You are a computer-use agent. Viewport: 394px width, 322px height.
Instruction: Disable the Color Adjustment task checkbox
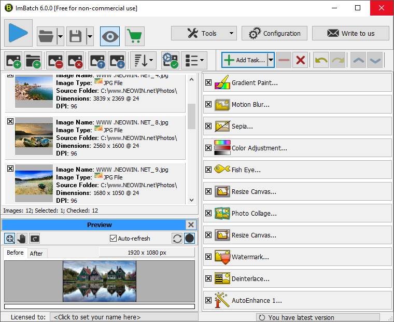pyautogui.click(x=208, y=148)
